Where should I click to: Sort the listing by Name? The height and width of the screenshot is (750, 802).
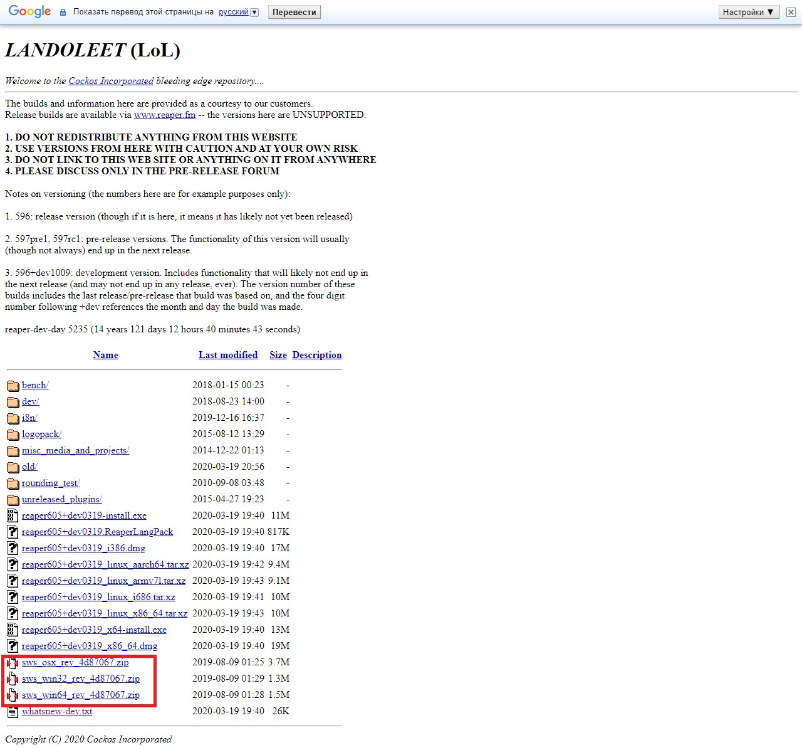coord(105,355)
